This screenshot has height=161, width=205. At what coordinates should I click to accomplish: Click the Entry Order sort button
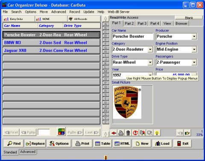(x=18, y=19)
